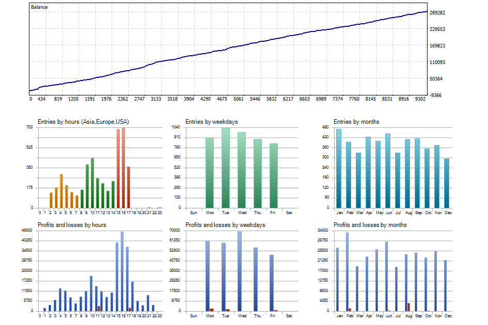Select the 'Entries by months' chart title

356,122
